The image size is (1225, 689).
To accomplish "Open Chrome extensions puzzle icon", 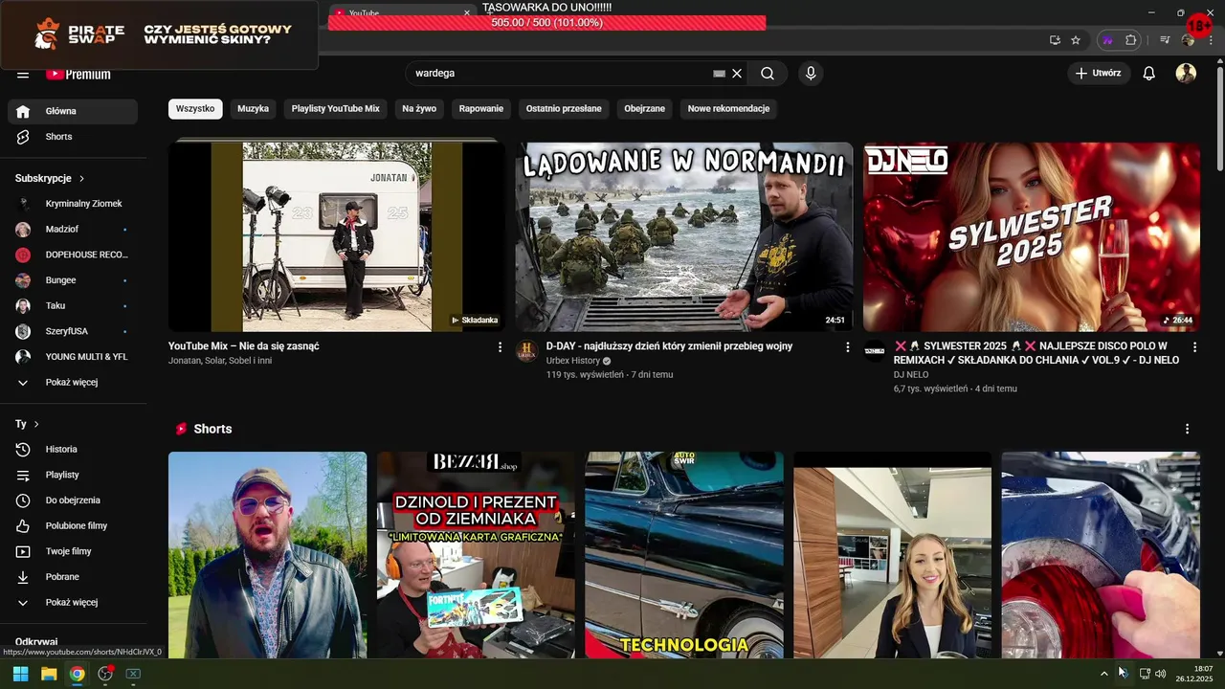I will pos(1130,40).
